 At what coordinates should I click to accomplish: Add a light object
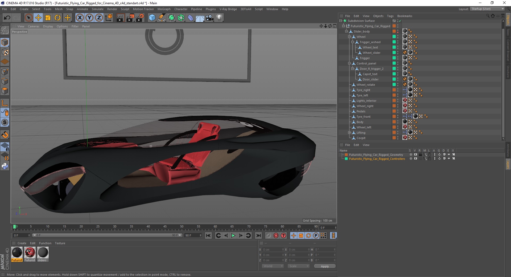pyautogui.click(x=219, y=18)
